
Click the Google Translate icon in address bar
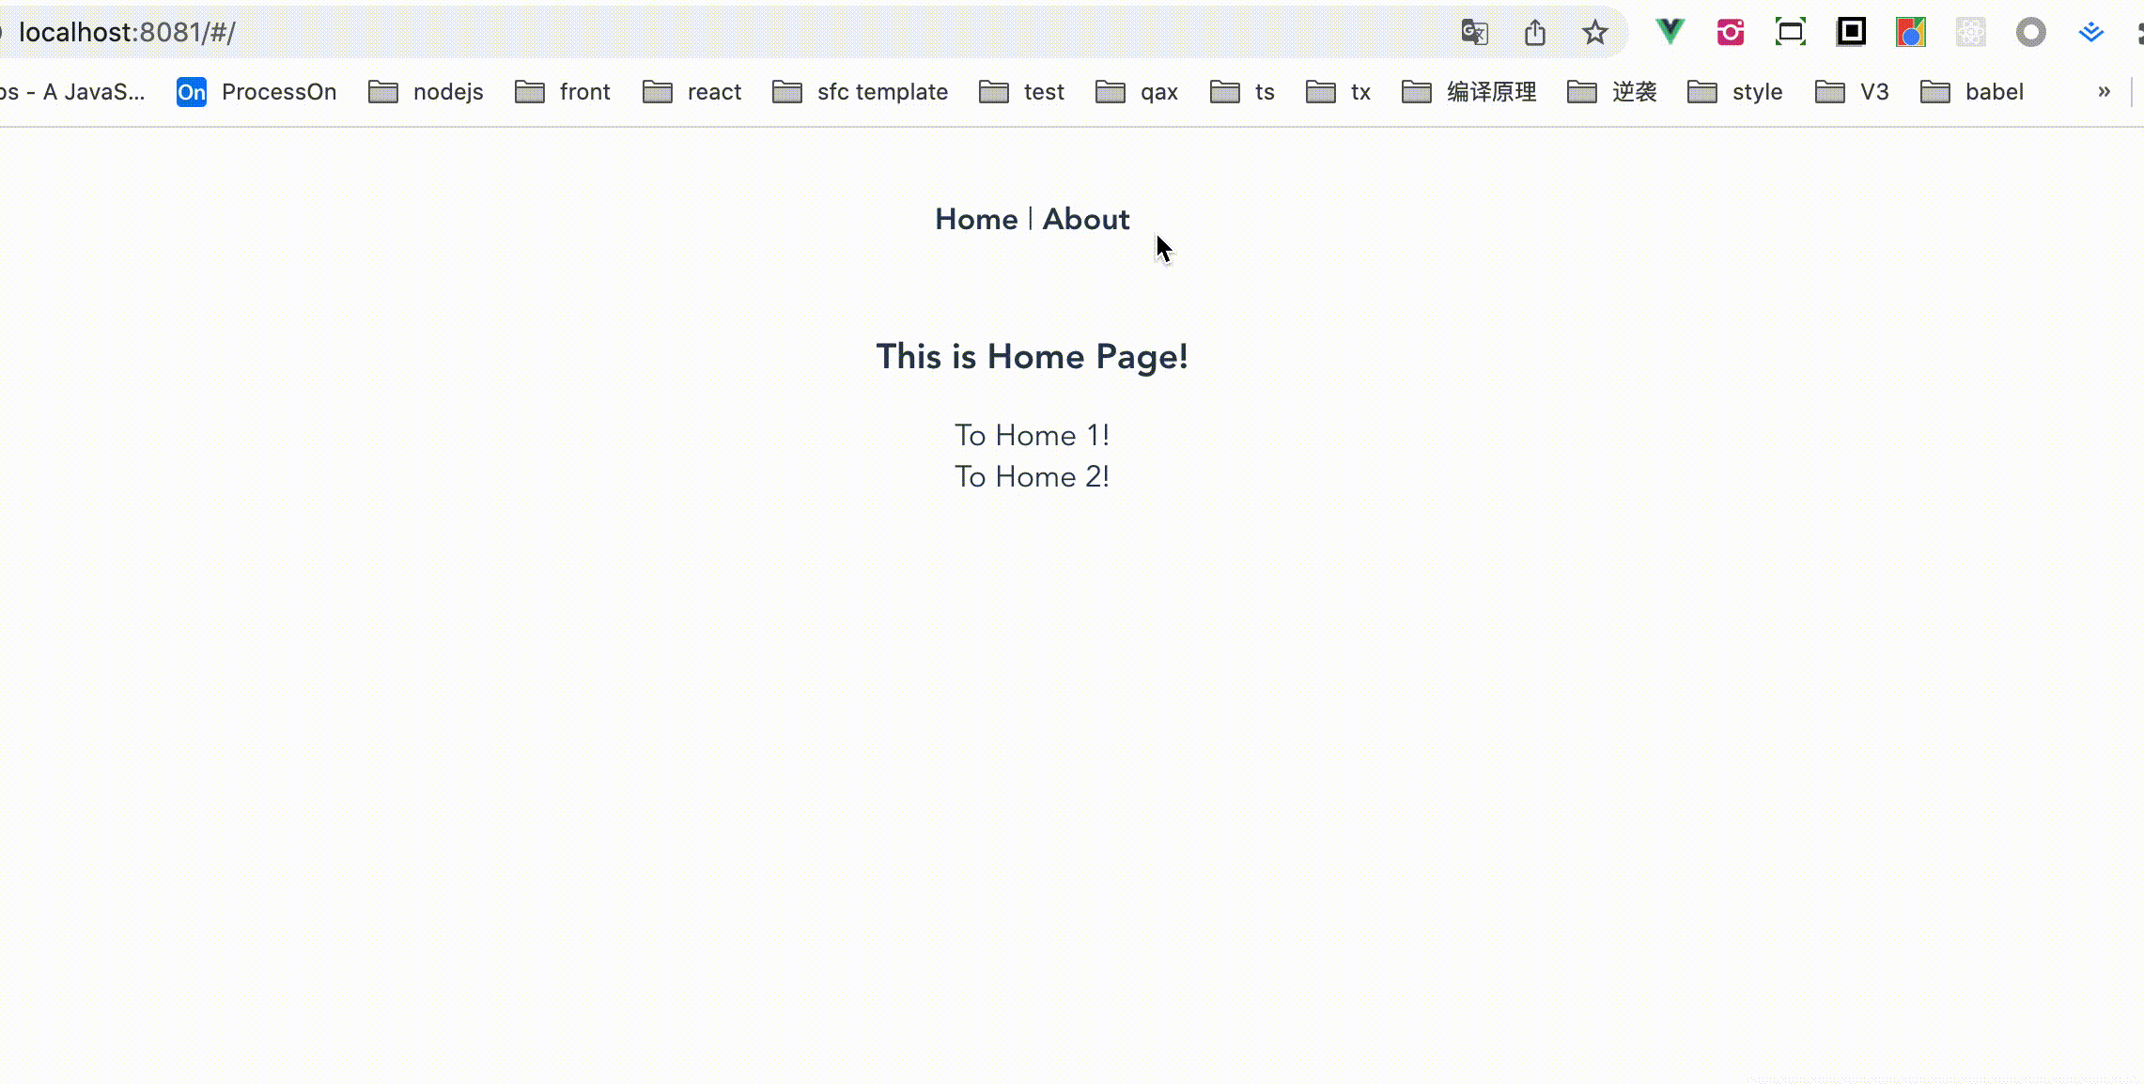1474,33
